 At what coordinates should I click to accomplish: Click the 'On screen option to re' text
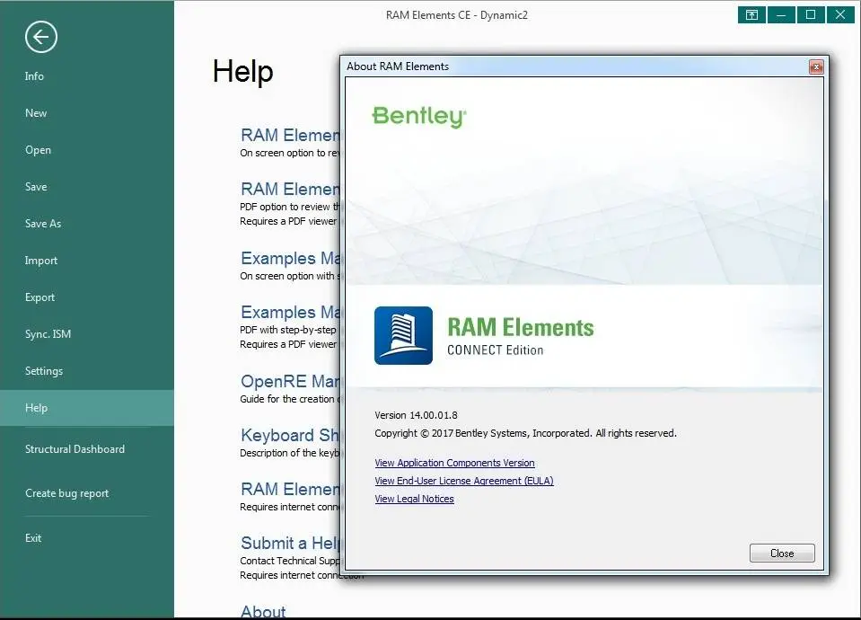point(290,153)
